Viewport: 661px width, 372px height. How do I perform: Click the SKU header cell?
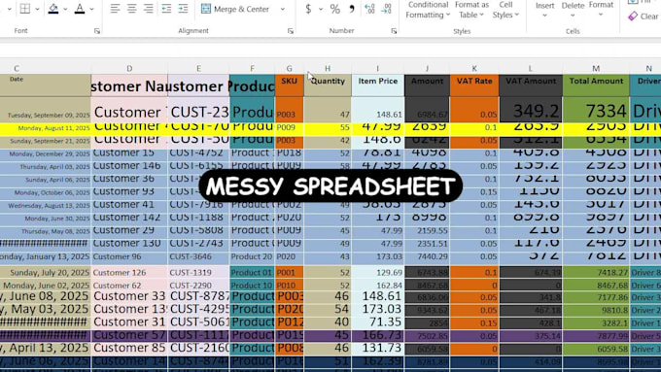point(290,85)
